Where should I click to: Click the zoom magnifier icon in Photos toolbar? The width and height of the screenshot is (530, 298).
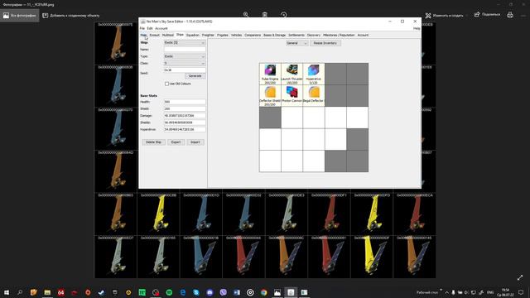pyautogui.click(x=246, y=15)
